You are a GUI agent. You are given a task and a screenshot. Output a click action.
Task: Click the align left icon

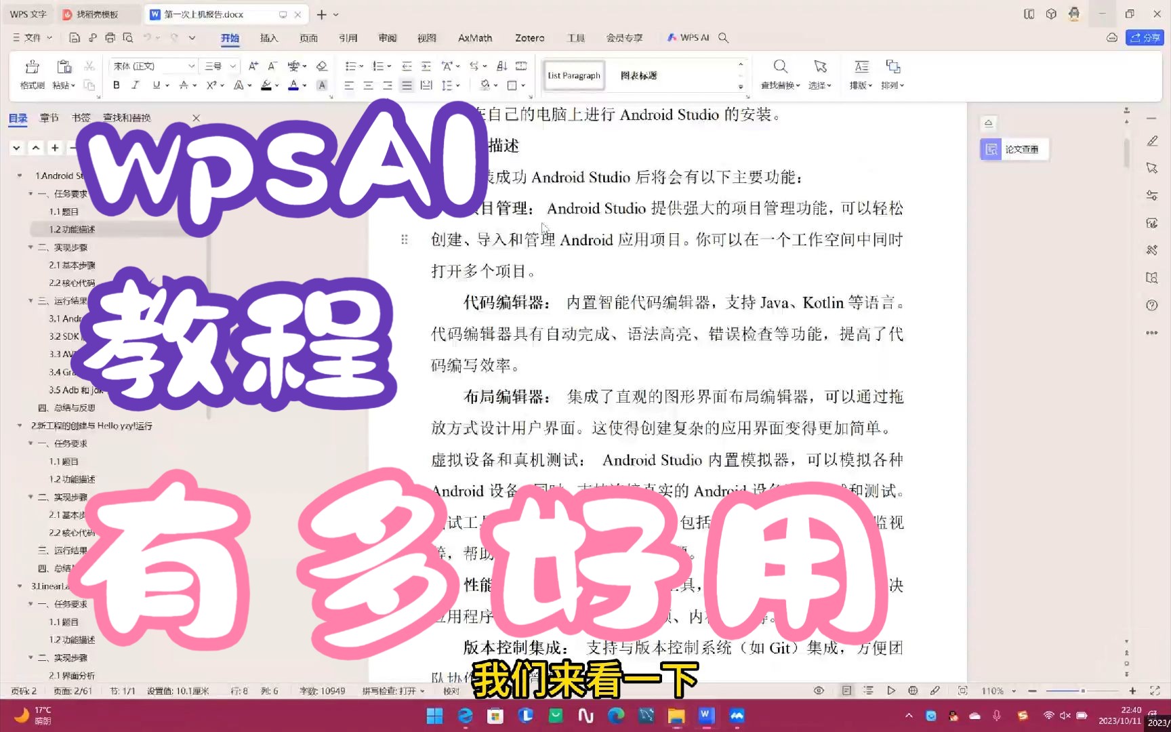[x=349, y=85]
